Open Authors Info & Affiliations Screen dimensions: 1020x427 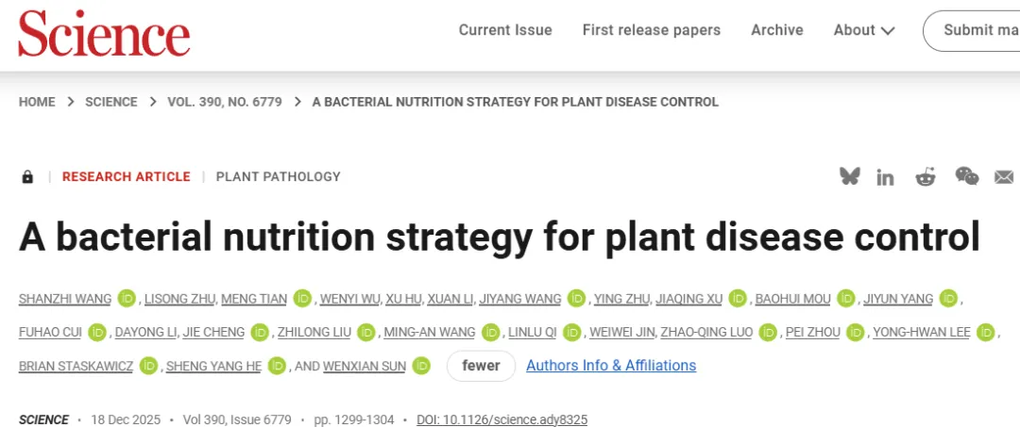[611, 366]
